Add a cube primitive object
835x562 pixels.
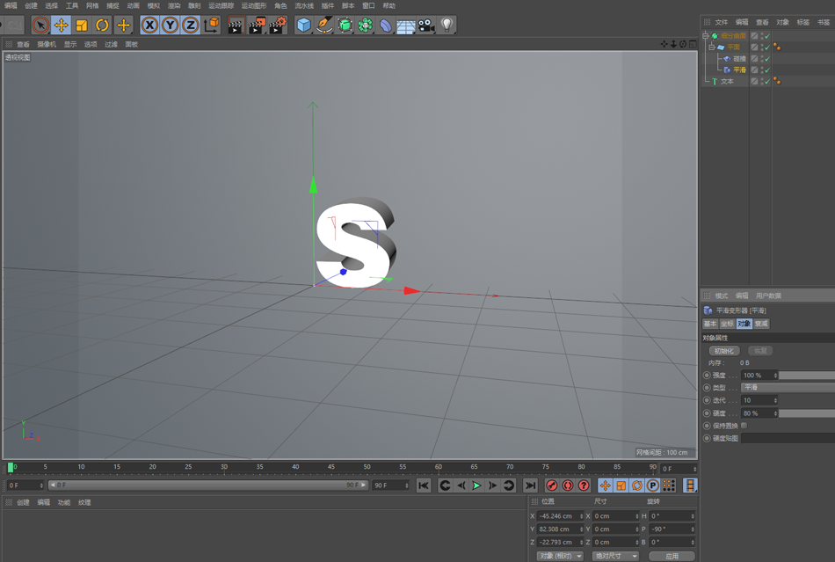pos(303,25)
